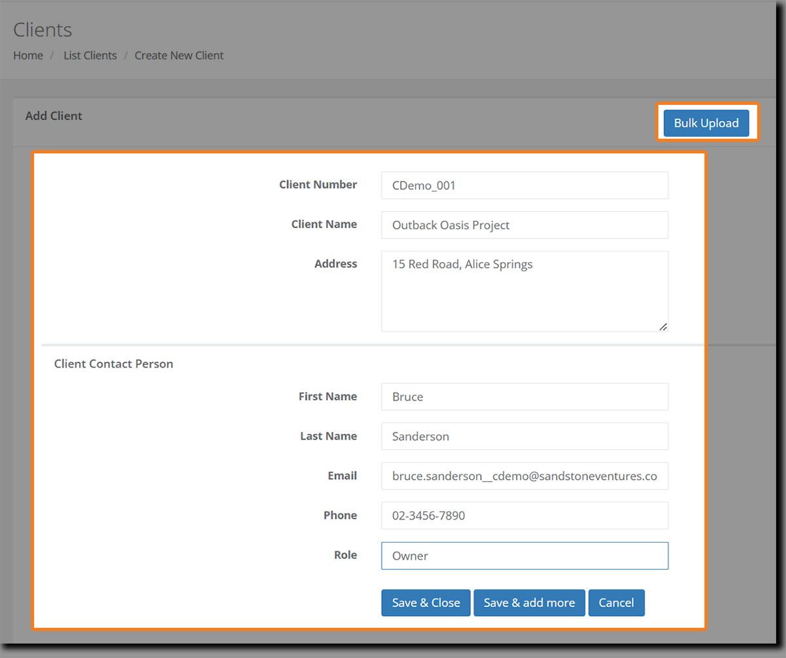
Task: Focus the Client Number input field
Action: coord(524,185)
